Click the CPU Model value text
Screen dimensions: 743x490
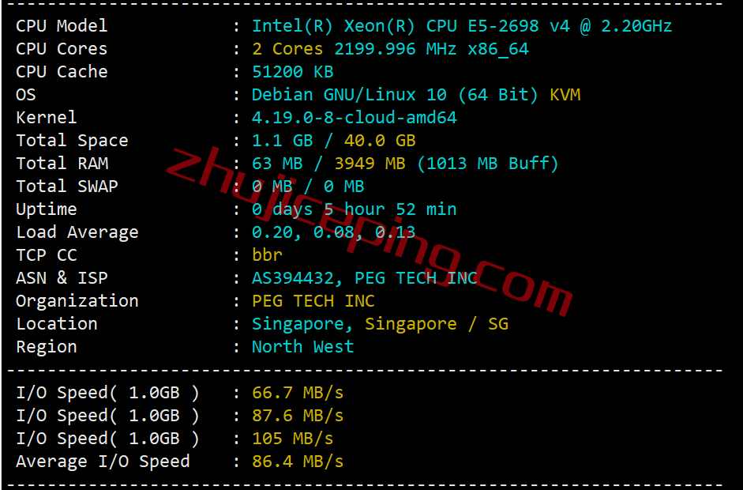click(x=462, y=26)
